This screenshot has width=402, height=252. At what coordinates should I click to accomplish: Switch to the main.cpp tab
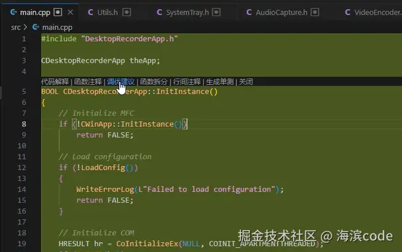35,13
